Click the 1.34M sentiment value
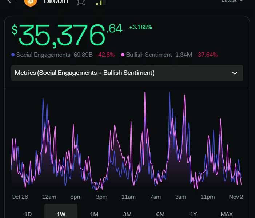This screenshot has height=218, width=255. tap(184, 55)
